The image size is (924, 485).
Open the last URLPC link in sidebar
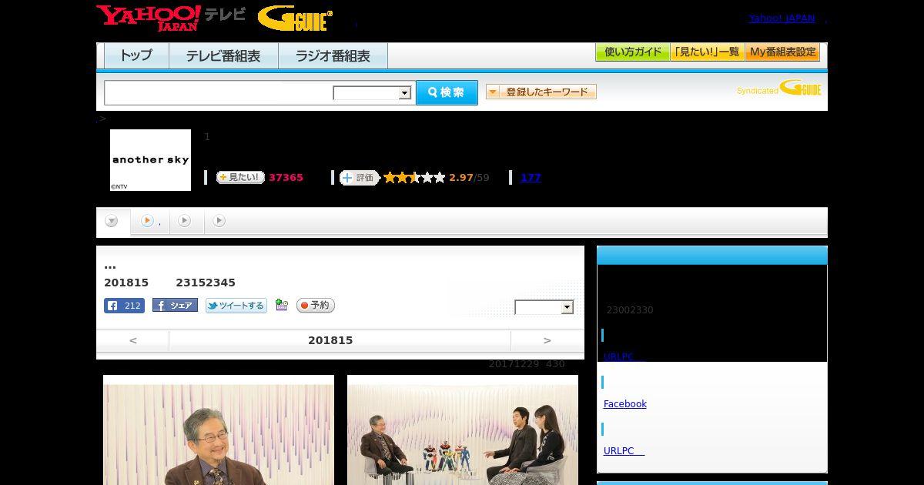[624, 450]
